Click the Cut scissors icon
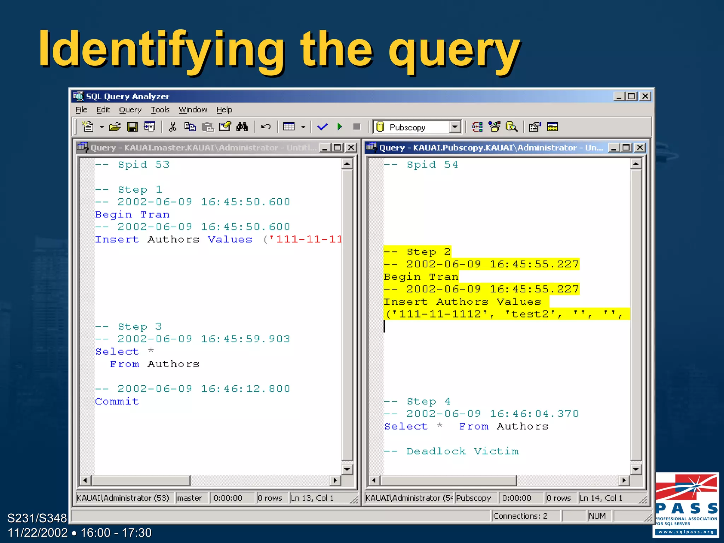 pos(173,127)
